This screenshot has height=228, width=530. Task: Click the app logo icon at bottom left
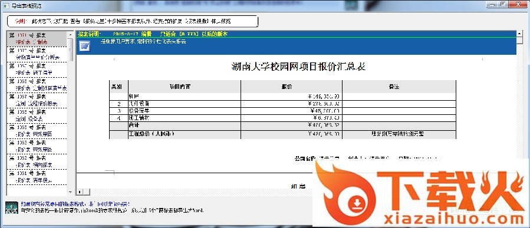coord(11,207)
